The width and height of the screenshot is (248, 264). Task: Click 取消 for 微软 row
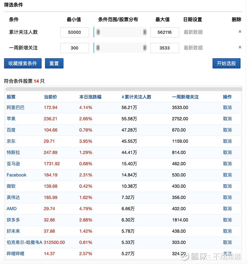click(227, 186)
